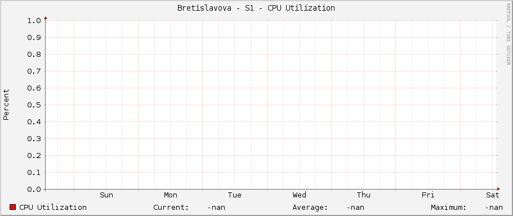Click the 'Current:' label
Viewport: 513px width, 216px height.
tap(171, 207)
